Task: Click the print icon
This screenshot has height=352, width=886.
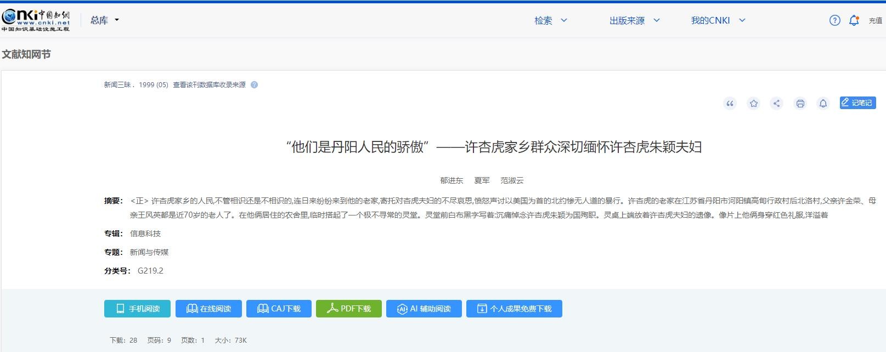Action: click(x=800, y=104)
